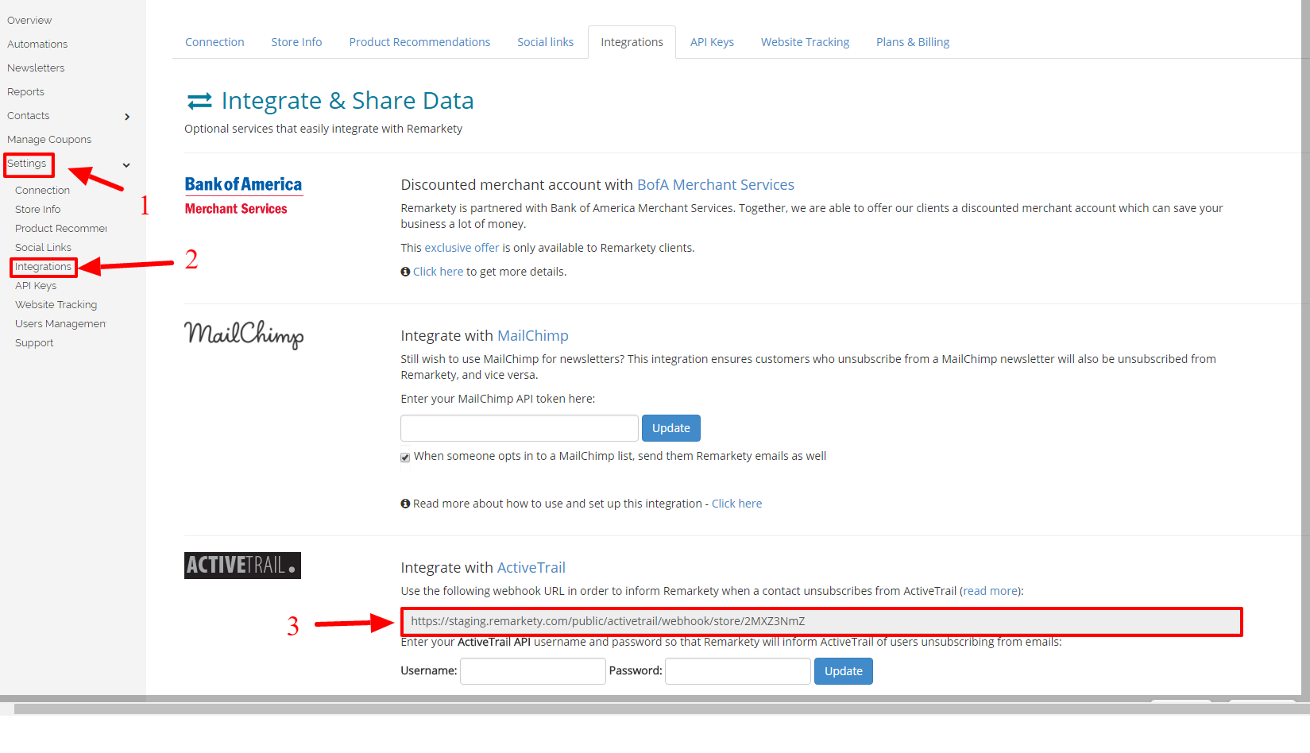Switch to the Social links tab

545,42
